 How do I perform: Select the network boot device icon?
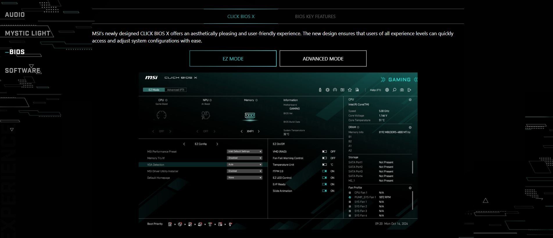230,224
